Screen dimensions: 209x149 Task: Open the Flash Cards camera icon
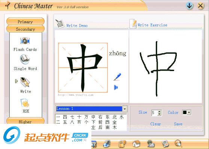pyautogui.click(x=25, y=41)
